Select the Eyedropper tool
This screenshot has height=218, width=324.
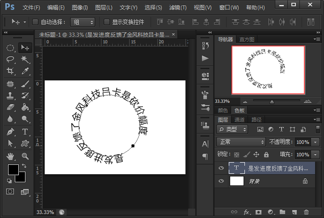25,71
